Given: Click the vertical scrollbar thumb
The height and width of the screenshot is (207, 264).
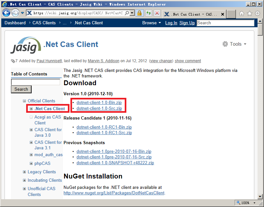Looking at the screenshot, I should (x=260, y=30).
